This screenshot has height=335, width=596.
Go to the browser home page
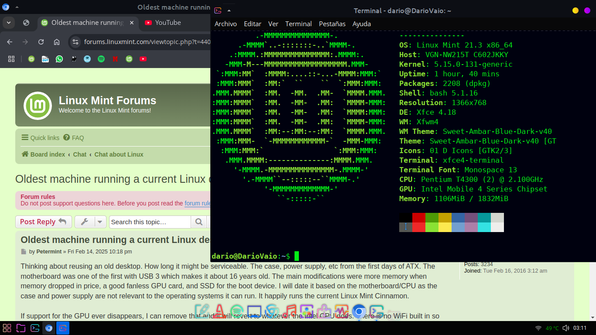(57, 42)
